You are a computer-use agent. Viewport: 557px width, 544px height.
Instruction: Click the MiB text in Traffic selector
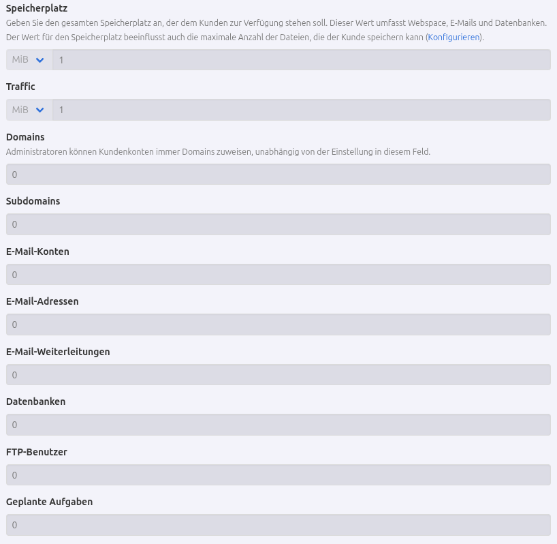tap(20, 110)
